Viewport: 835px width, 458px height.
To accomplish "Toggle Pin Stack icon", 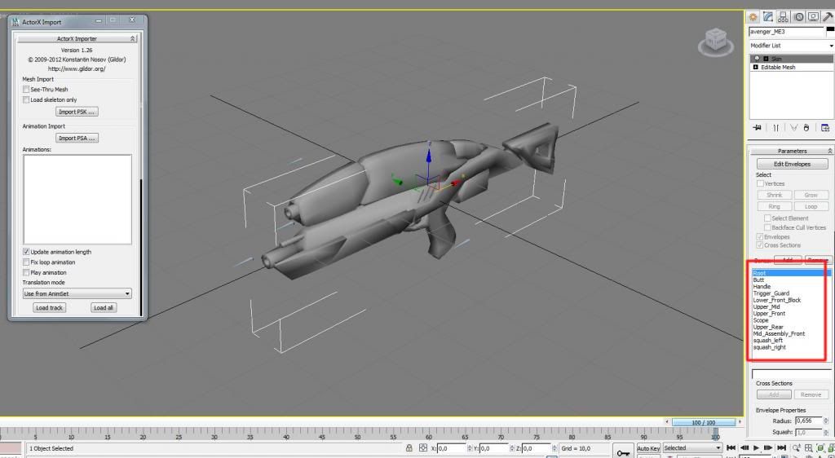I will (x=756, y=128).
